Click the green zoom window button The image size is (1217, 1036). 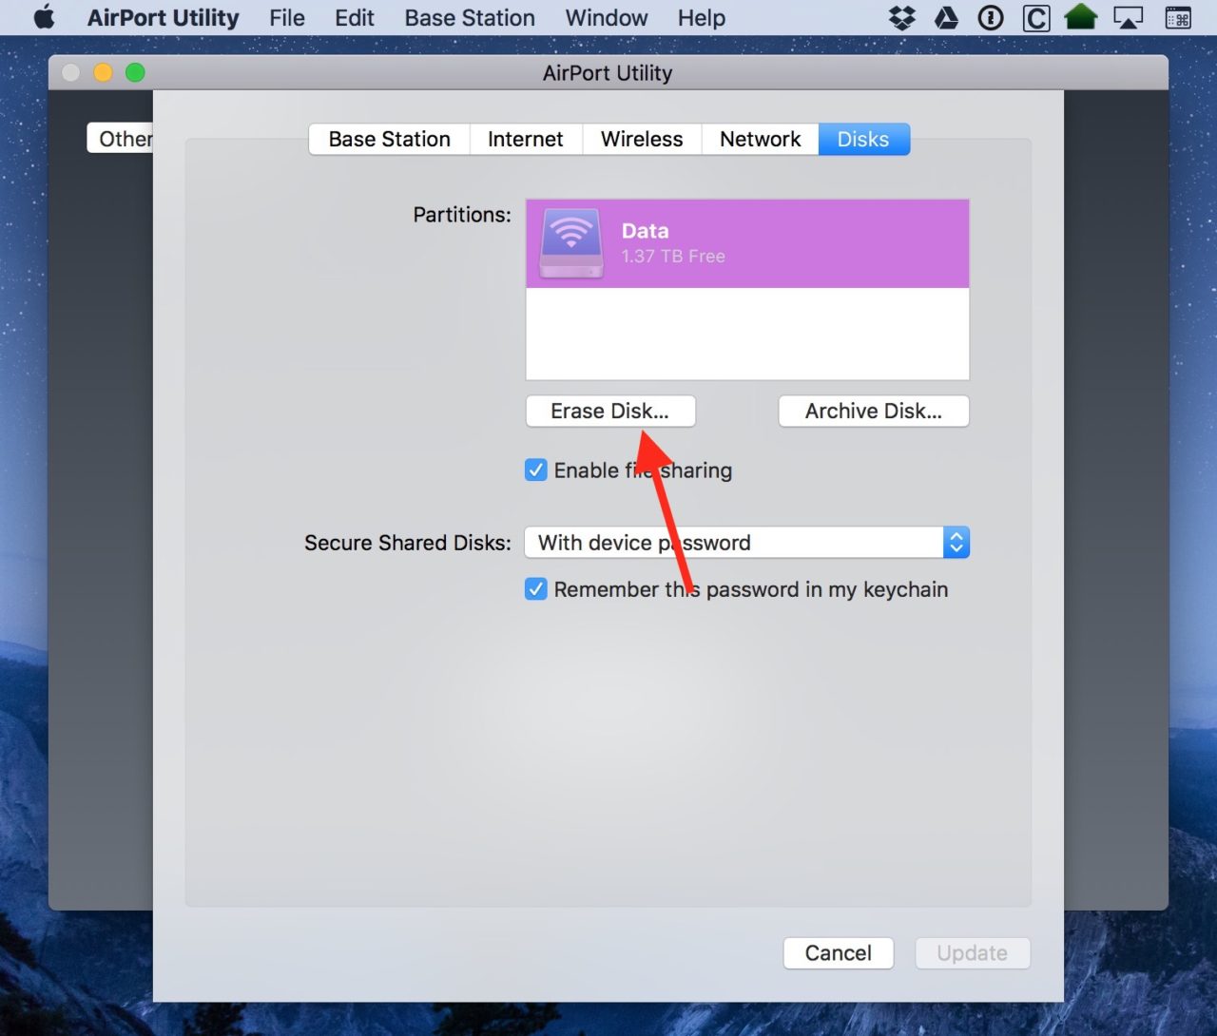point(135,72)
